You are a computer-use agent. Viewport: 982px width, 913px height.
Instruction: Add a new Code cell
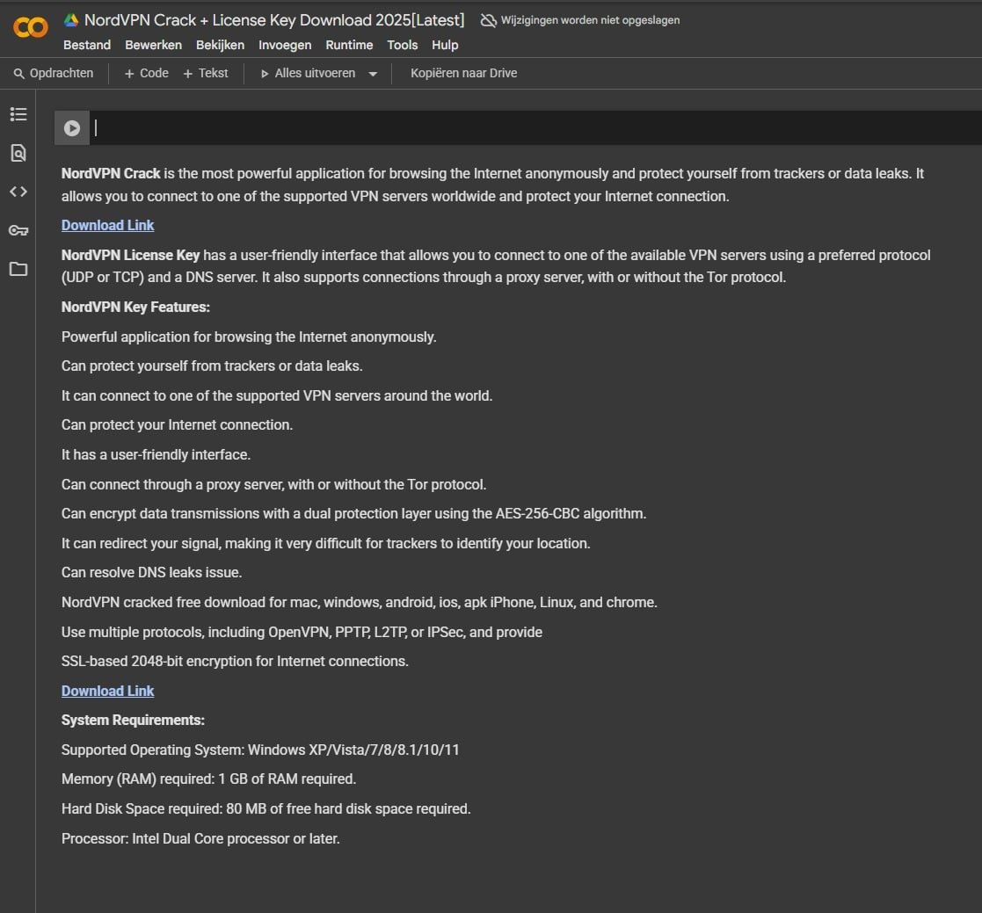click(x=147, y=73)
